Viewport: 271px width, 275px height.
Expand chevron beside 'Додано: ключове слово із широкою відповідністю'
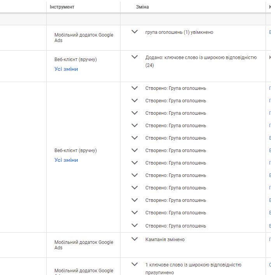coord(135,57)
